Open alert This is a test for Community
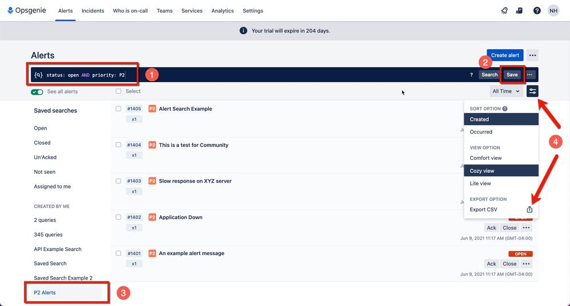The height and width of the screenshot is (306, 570). (194, 145)
